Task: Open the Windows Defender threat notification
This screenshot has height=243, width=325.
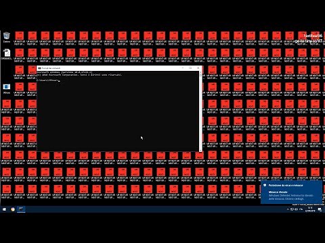Action: click(291, 192)
